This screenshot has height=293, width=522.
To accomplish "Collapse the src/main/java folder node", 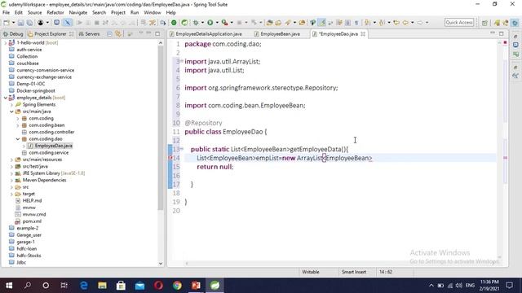I will (11, 112).
